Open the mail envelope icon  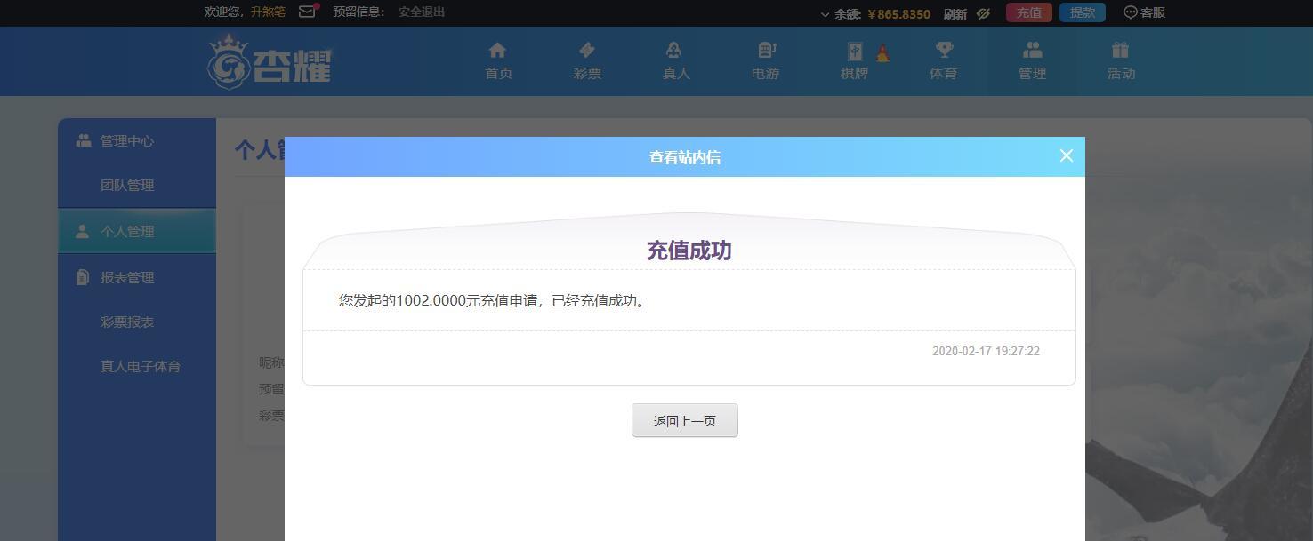click(308, 12)
